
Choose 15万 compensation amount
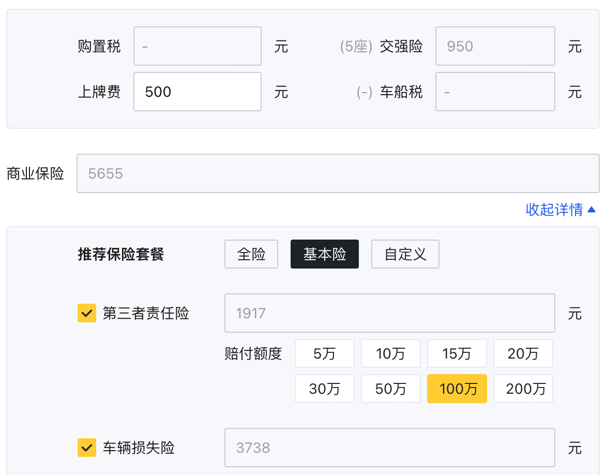457,354
